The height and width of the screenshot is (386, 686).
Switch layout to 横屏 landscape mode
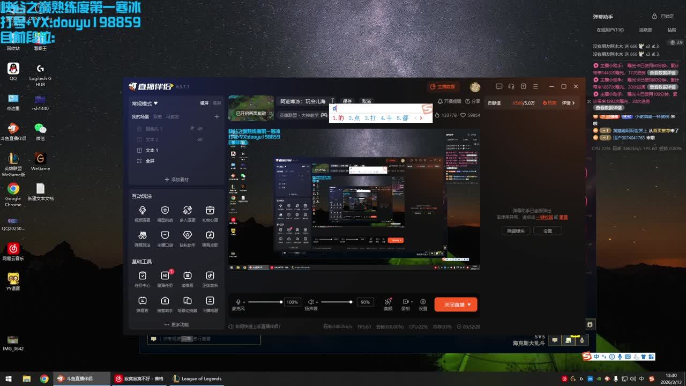[x=204, y=103]
